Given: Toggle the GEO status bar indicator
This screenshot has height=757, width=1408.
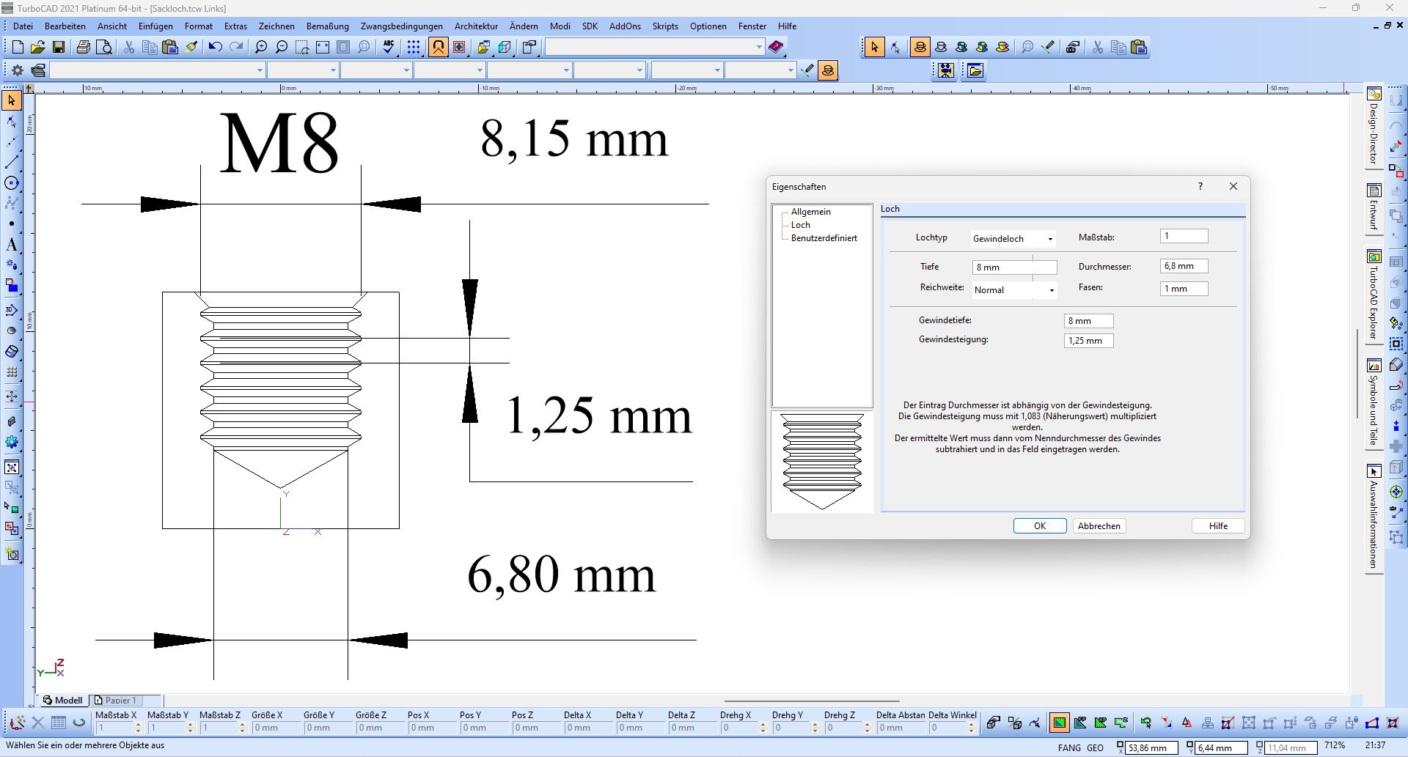Looking at the screenshot, I should pyautogui.click(x=1095, y=748).
